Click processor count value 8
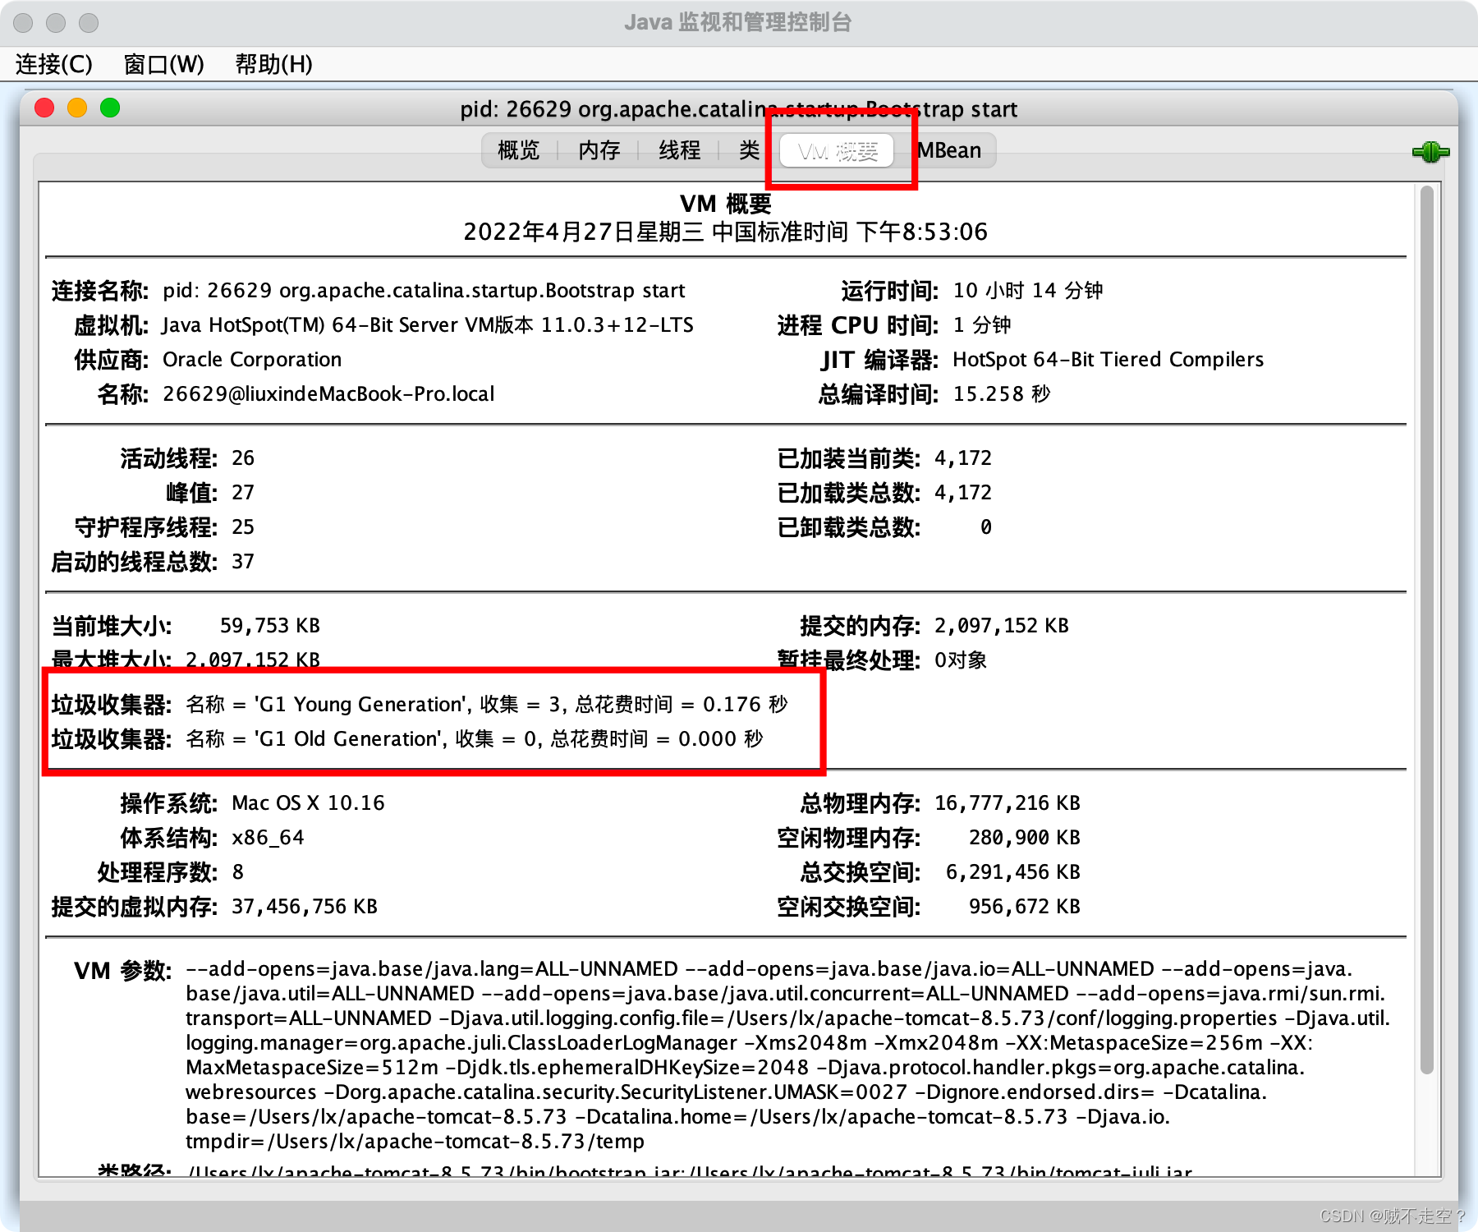Image resolution: width=1478 pixels, height=1232 pixels. coord(238,872)
